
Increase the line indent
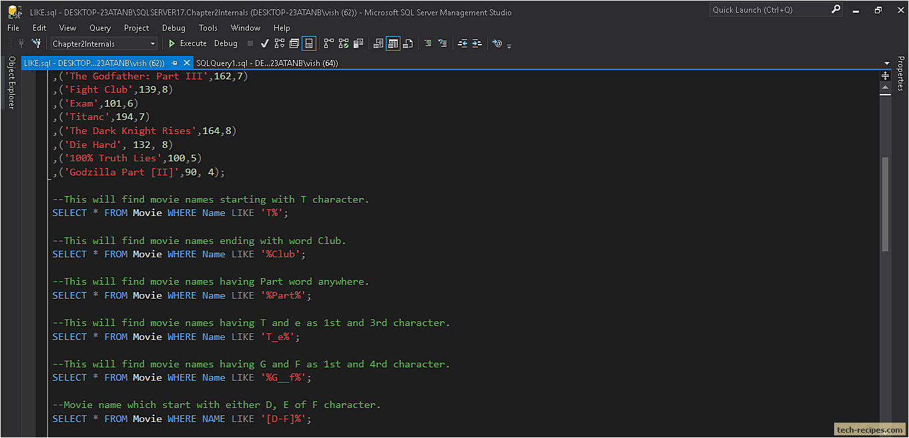[x=477, y=43]
